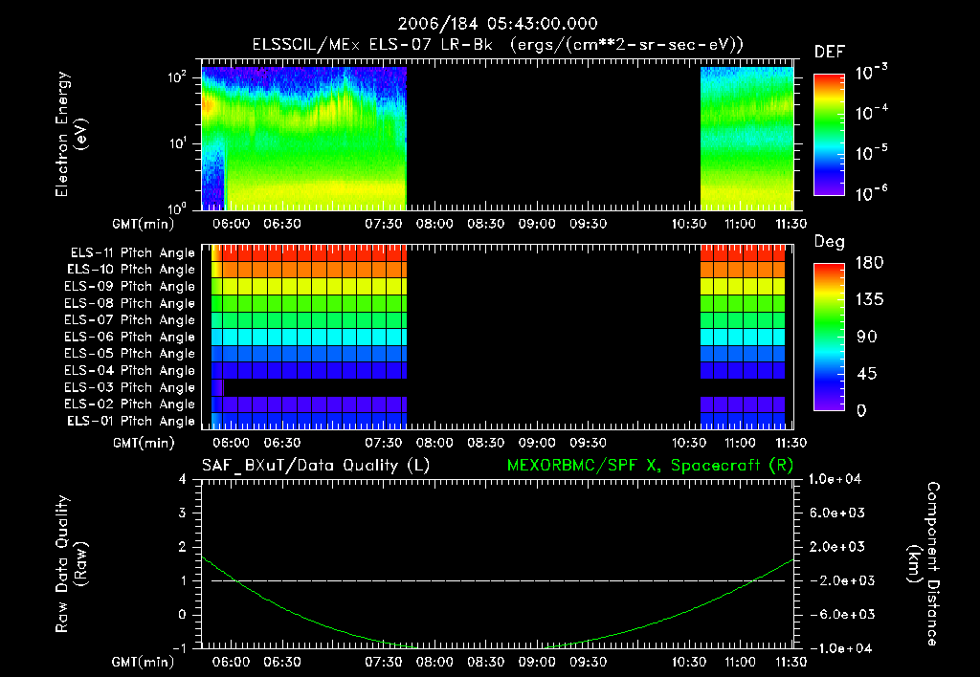
Task: Click the Deg color bar label
Action: (829, 242)
